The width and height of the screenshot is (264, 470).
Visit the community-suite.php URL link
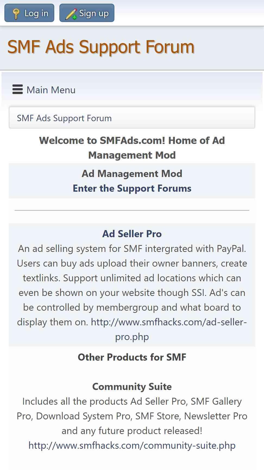coord(132,445)
